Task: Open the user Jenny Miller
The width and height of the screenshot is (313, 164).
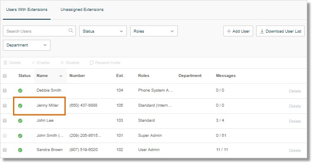Action: [47, 105]
